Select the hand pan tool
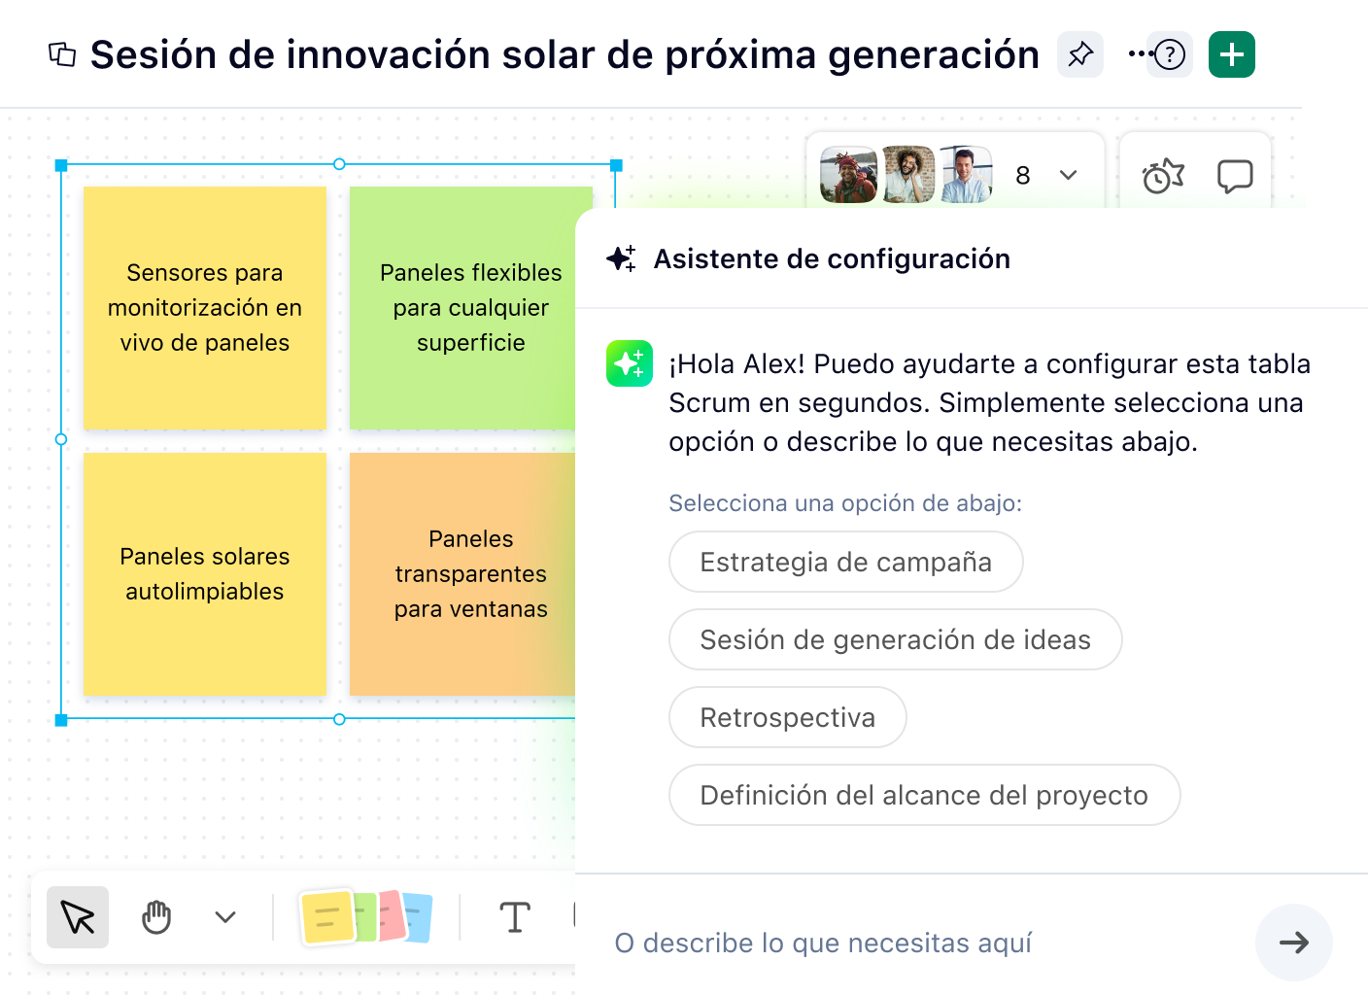 coord(155,917)
